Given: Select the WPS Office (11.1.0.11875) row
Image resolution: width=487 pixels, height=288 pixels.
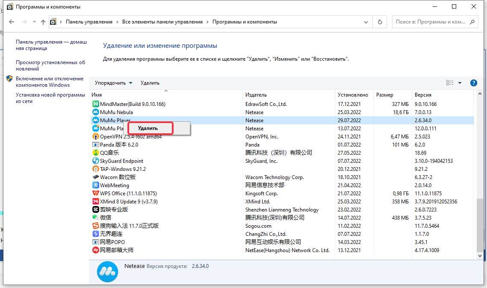Looking at the screenshot, I should point(282,193).
